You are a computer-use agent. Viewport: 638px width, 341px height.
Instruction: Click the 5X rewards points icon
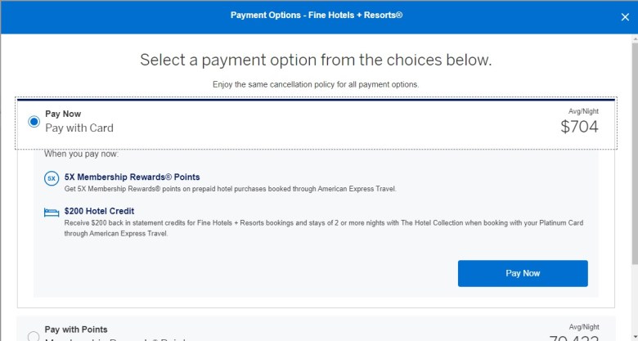pyautogui.click(x=52, y=177)
